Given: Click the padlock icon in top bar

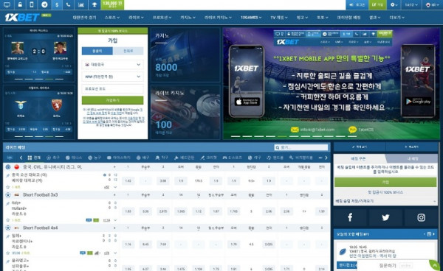Looking at the screenshot, I should click(20, 5).
